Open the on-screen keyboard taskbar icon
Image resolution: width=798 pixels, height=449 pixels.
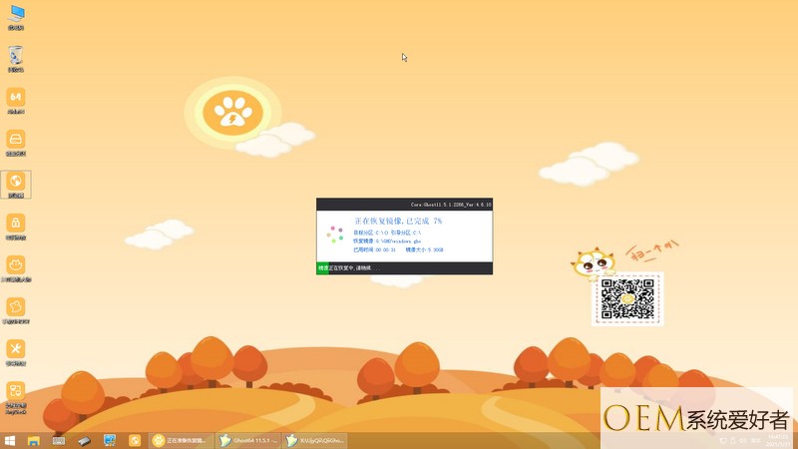tap(60, 440)
